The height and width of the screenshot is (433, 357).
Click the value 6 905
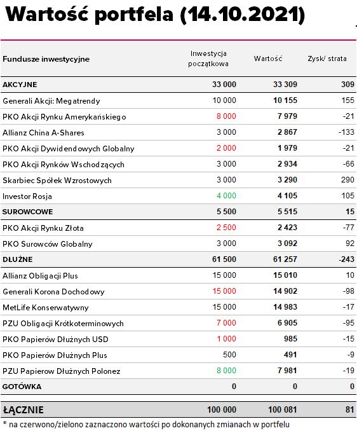(287, 323)
